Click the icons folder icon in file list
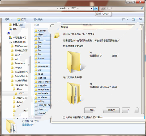Screen dimensions: 146x136 (x=36, y=58)
